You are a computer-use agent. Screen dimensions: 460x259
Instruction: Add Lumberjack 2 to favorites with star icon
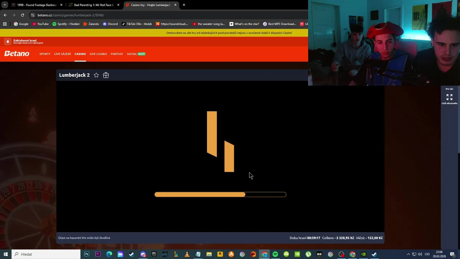(96, 75)
